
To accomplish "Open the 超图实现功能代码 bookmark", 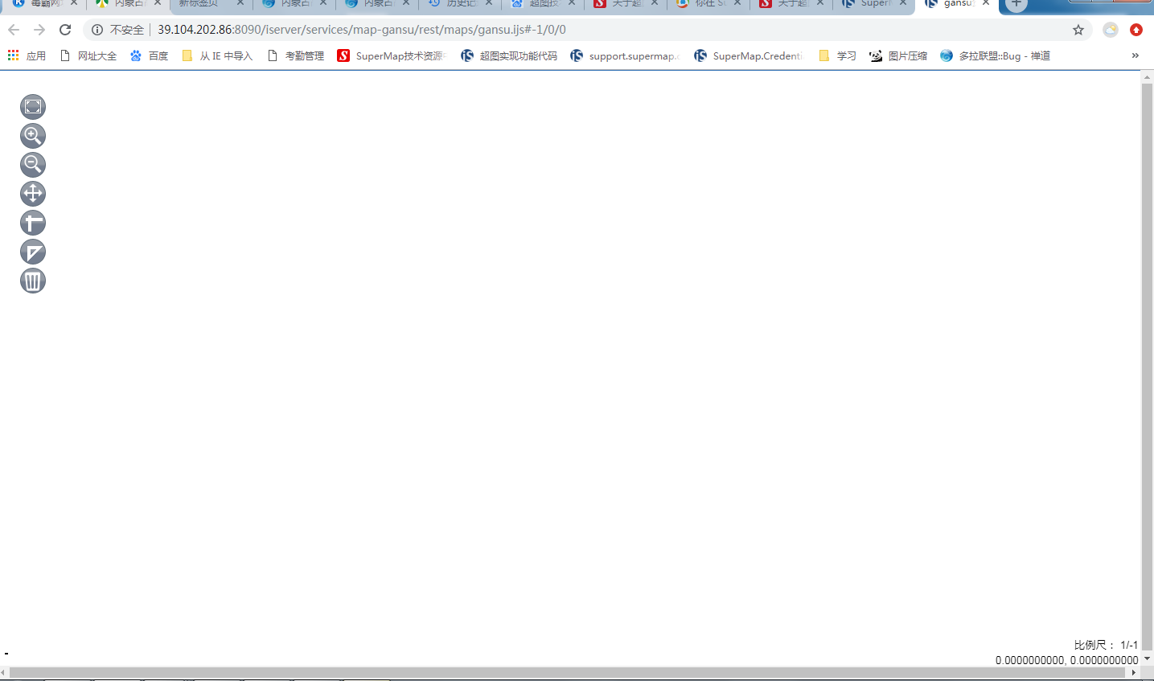I will 509,55.
